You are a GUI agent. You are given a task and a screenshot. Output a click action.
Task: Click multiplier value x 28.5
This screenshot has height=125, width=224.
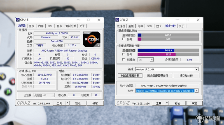click(x=45, y=79)
